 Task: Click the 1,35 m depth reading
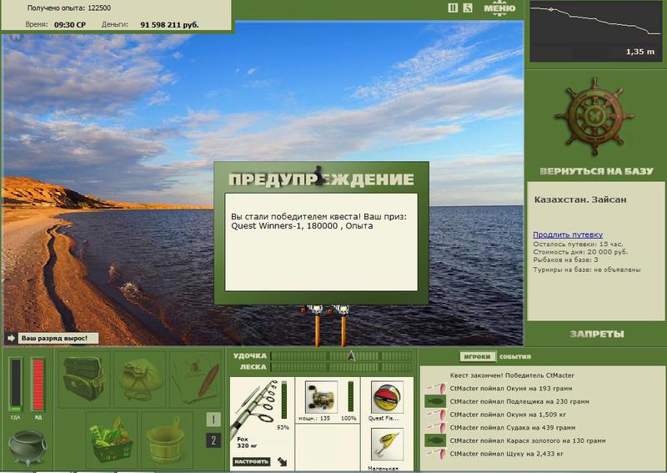(639, 52)
